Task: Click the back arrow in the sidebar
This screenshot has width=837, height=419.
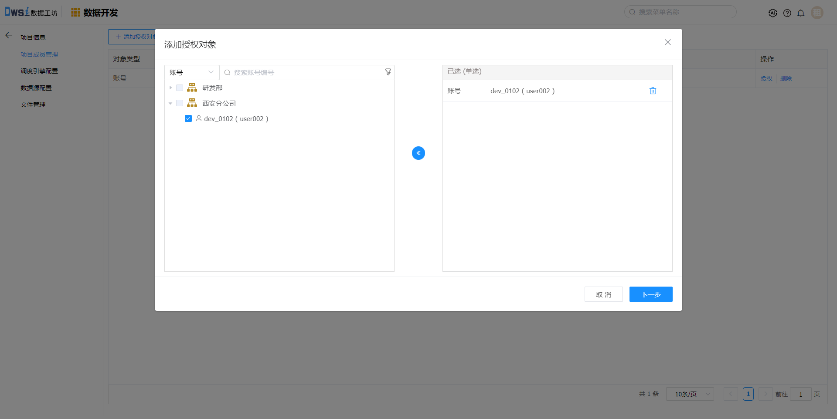Action: point(9,35)
